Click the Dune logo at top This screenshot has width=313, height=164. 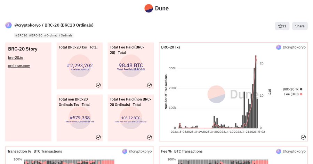coord(156,8)
